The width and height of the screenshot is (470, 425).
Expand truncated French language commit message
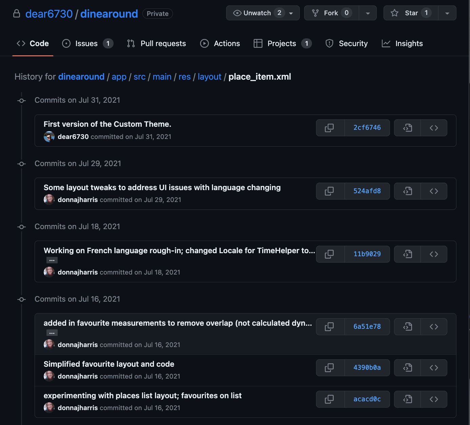click(x=52, y=260)
